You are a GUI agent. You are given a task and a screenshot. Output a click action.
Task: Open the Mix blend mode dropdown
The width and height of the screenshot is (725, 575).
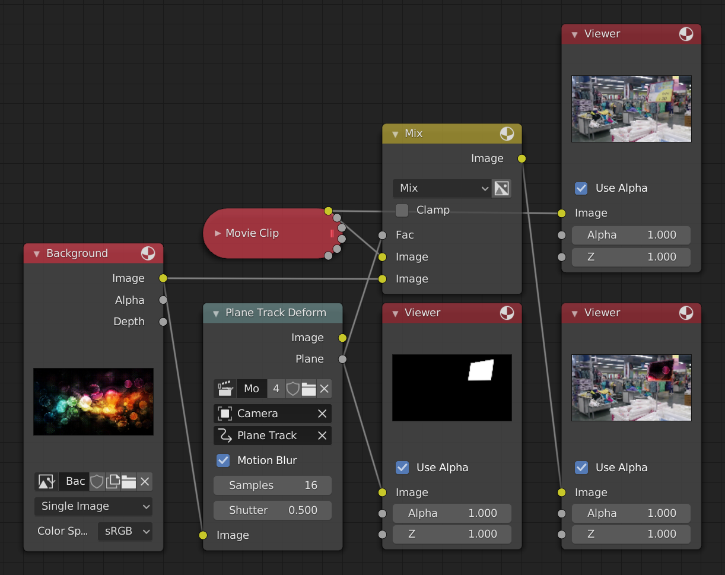click(x=442, y=188)
